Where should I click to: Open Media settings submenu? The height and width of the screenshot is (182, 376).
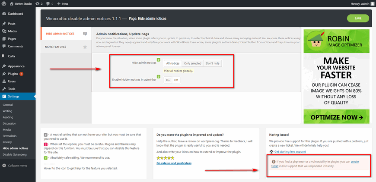pyautogui.click(x=7, y=130)
